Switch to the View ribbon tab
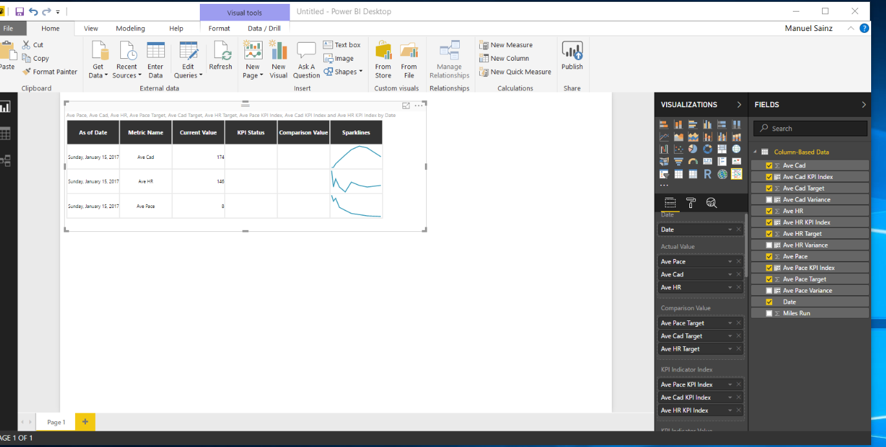 (91, 28)
